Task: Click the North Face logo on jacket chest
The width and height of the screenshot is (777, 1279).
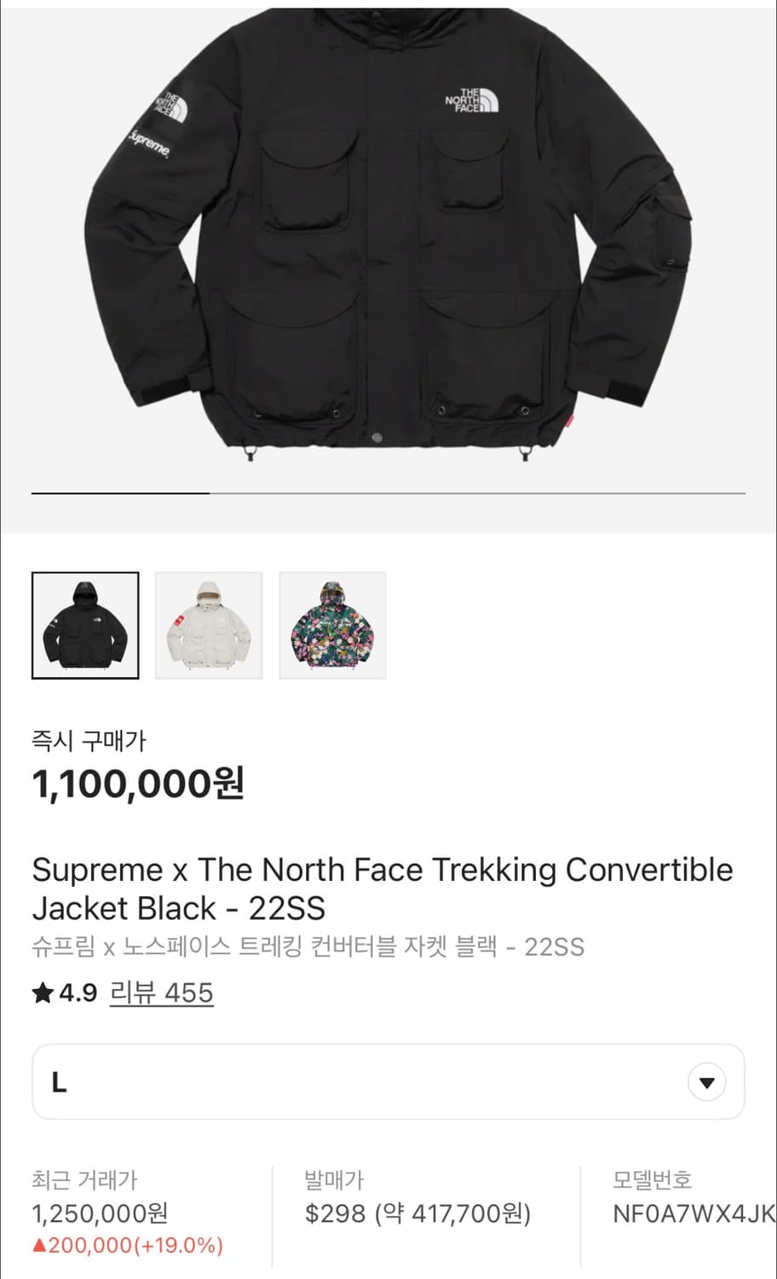Action: coord(471,101)
